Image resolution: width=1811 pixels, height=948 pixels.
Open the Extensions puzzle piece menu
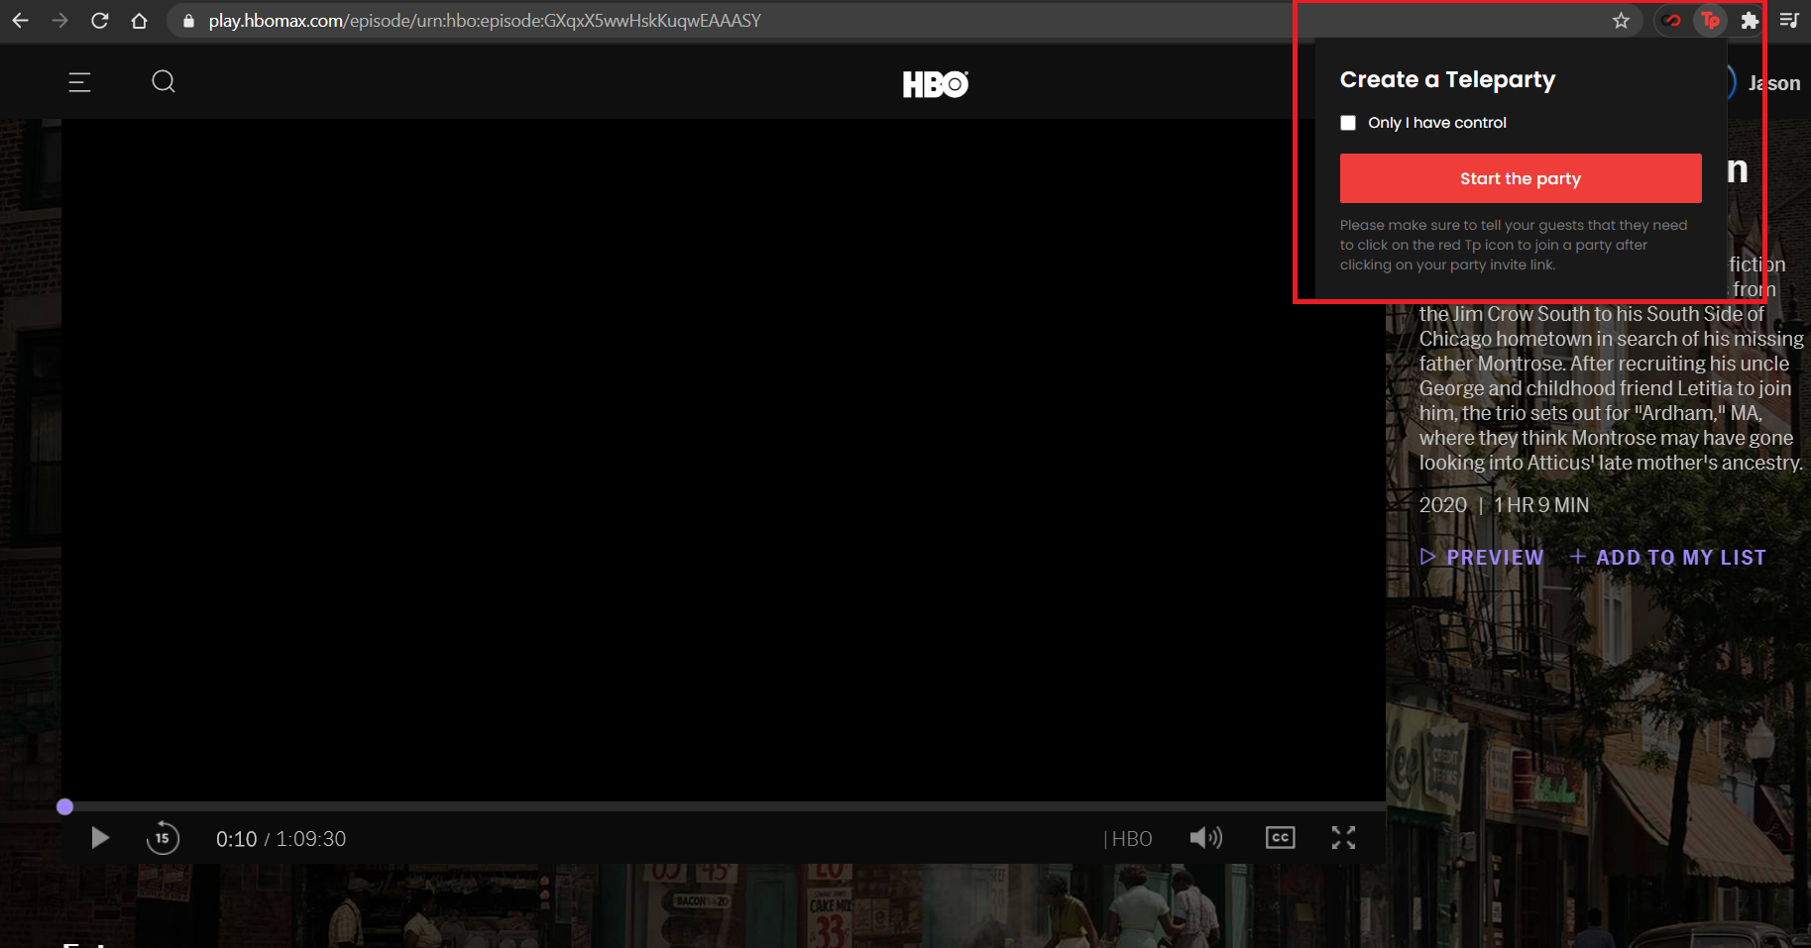click(x=1750, y=20)
